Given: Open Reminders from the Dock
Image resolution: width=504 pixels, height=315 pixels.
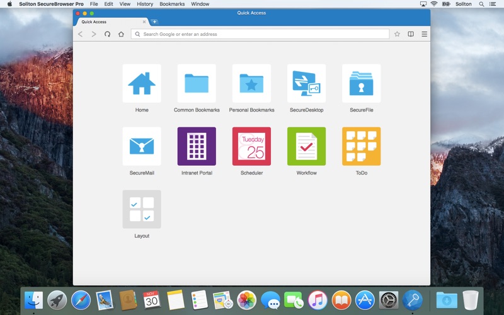Looking at the screenshot, I should point(199,301).
